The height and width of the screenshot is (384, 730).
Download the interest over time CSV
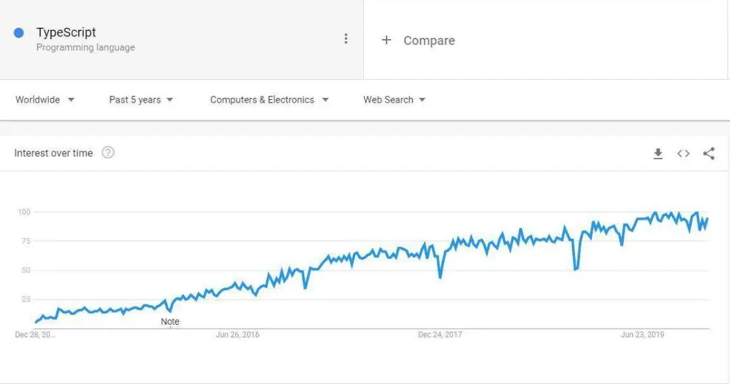658,153
